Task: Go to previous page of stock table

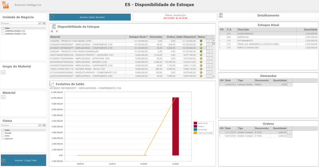Action: pos(57,31)
